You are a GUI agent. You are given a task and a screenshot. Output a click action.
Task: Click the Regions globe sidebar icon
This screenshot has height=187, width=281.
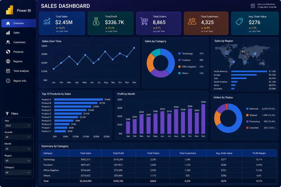[x=8, y=61]
